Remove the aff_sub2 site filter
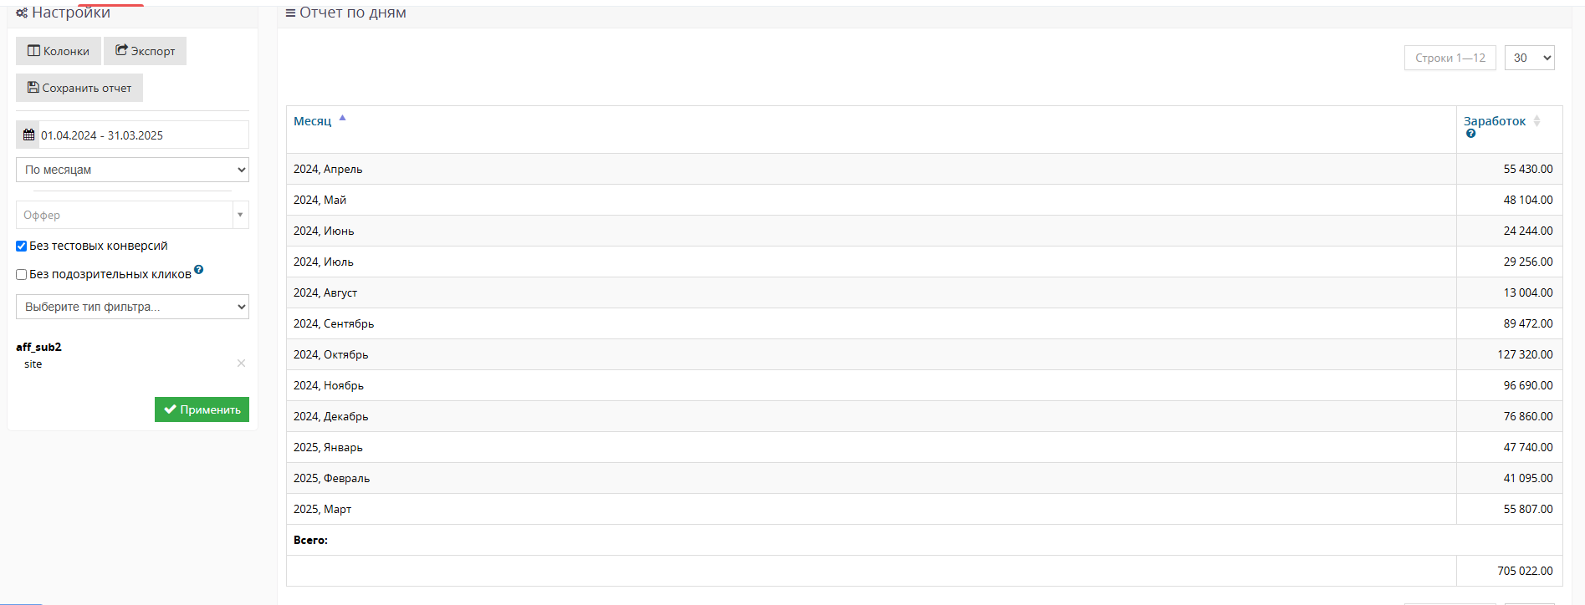The width and height of the screenshot is (1585, 605). click(241, 364)
